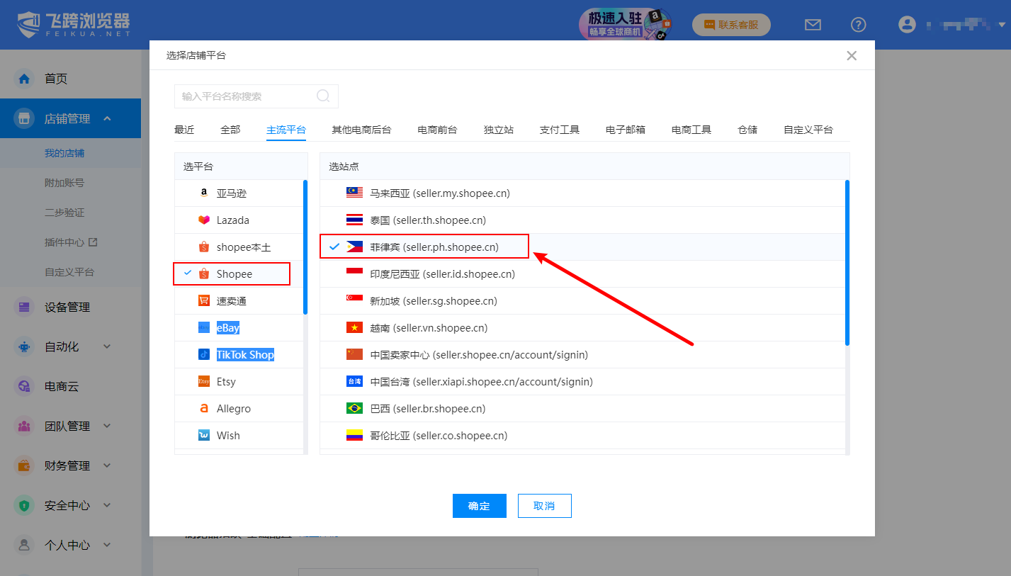Switch to the 最近 tab

coord(184,130)
